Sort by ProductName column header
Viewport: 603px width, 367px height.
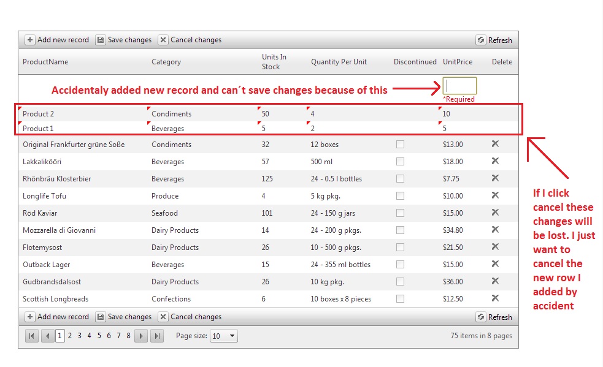point(45,62)
